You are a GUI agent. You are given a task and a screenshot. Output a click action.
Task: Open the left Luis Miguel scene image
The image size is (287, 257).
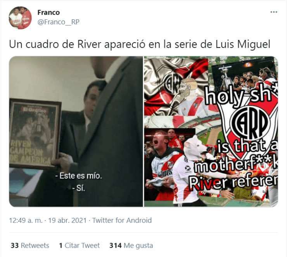click(x=76, y=132)
